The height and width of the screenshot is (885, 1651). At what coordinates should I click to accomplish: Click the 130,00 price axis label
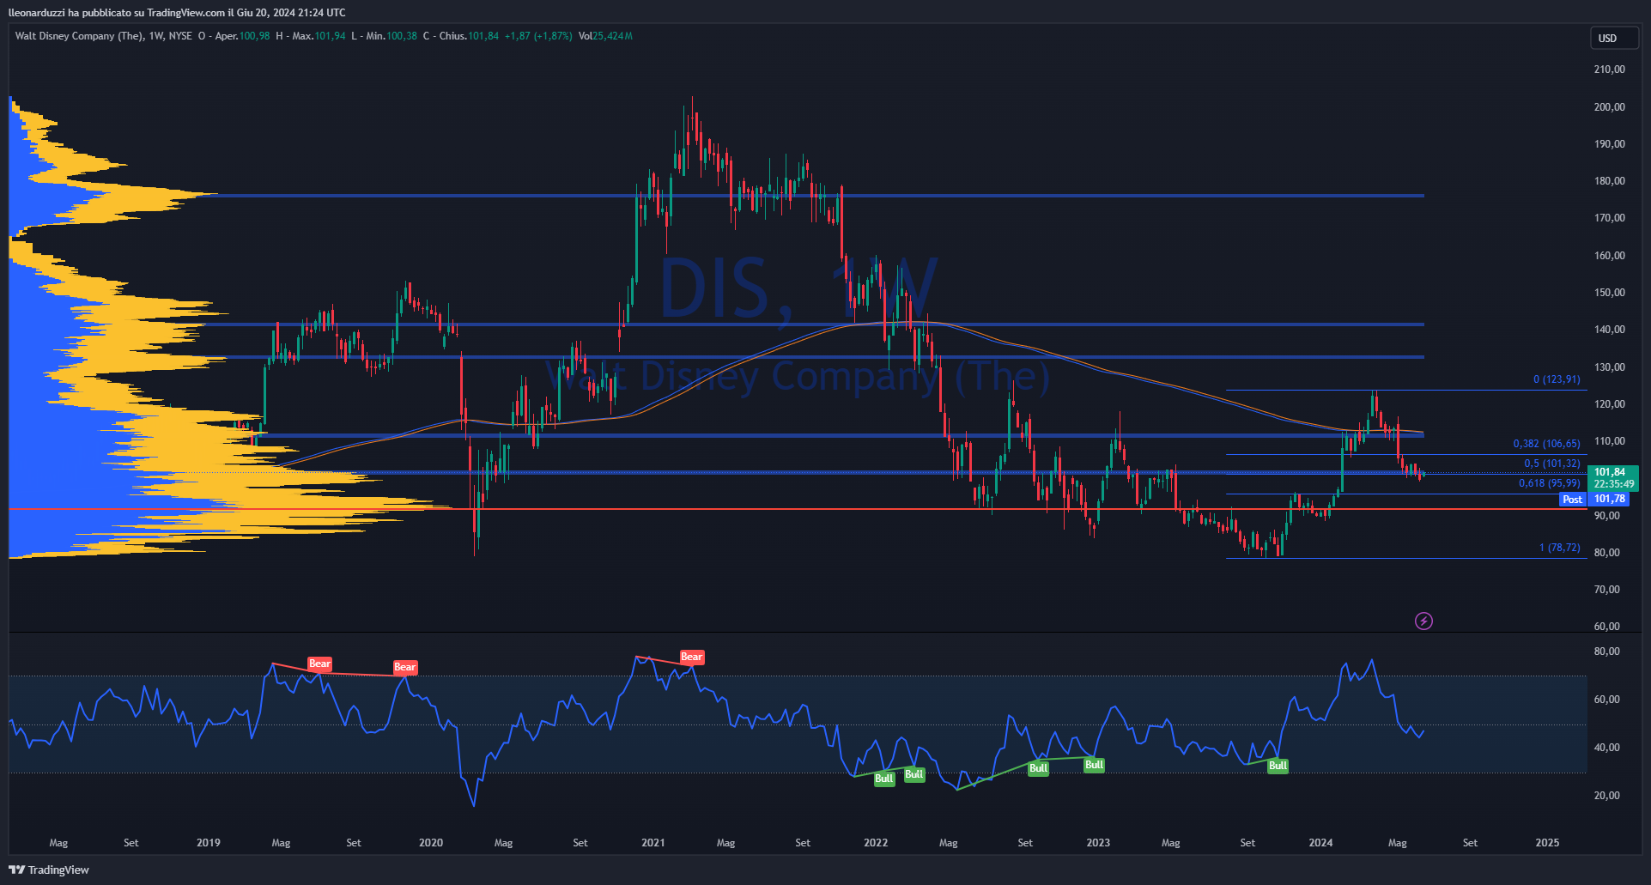coord(1610,367)
